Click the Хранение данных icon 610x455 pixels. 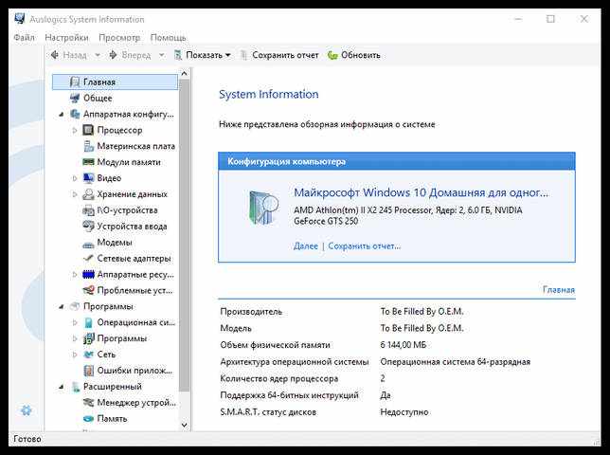[x=88, y=194]
